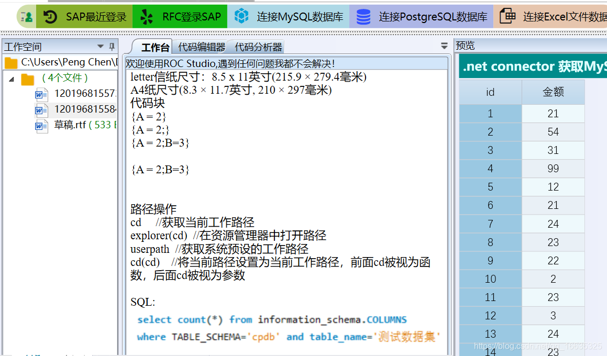This screenshot has width=607, height=356.
Task: Click the folder icon beside C:\Users\Peng Chen path
Action: 10,62
